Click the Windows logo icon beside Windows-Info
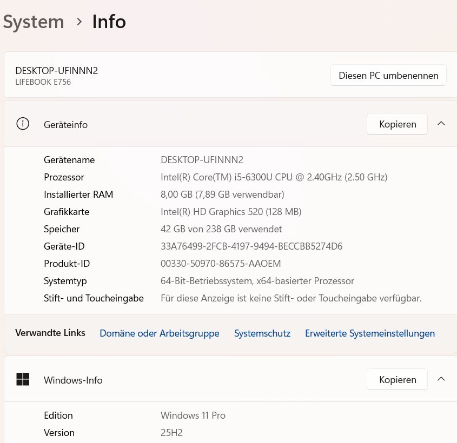The width and height of the screenshot is (457, 443). coord(23,379)
